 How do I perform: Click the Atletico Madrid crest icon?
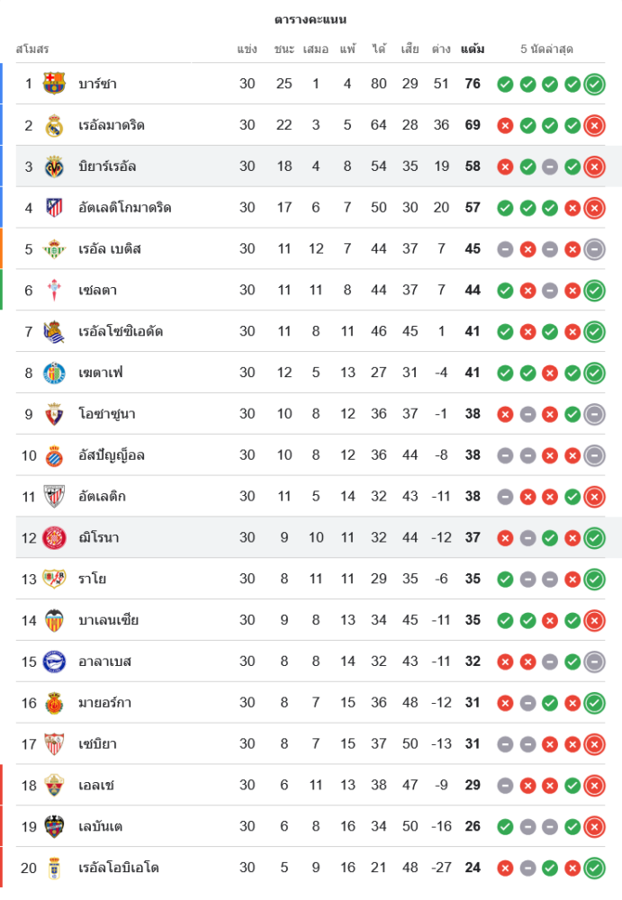(54, 208)
